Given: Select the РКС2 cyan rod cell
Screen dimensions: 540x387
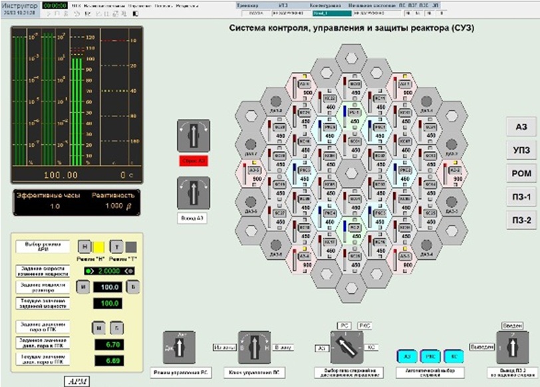Looking at the screenshot, I should pos(402,173).
